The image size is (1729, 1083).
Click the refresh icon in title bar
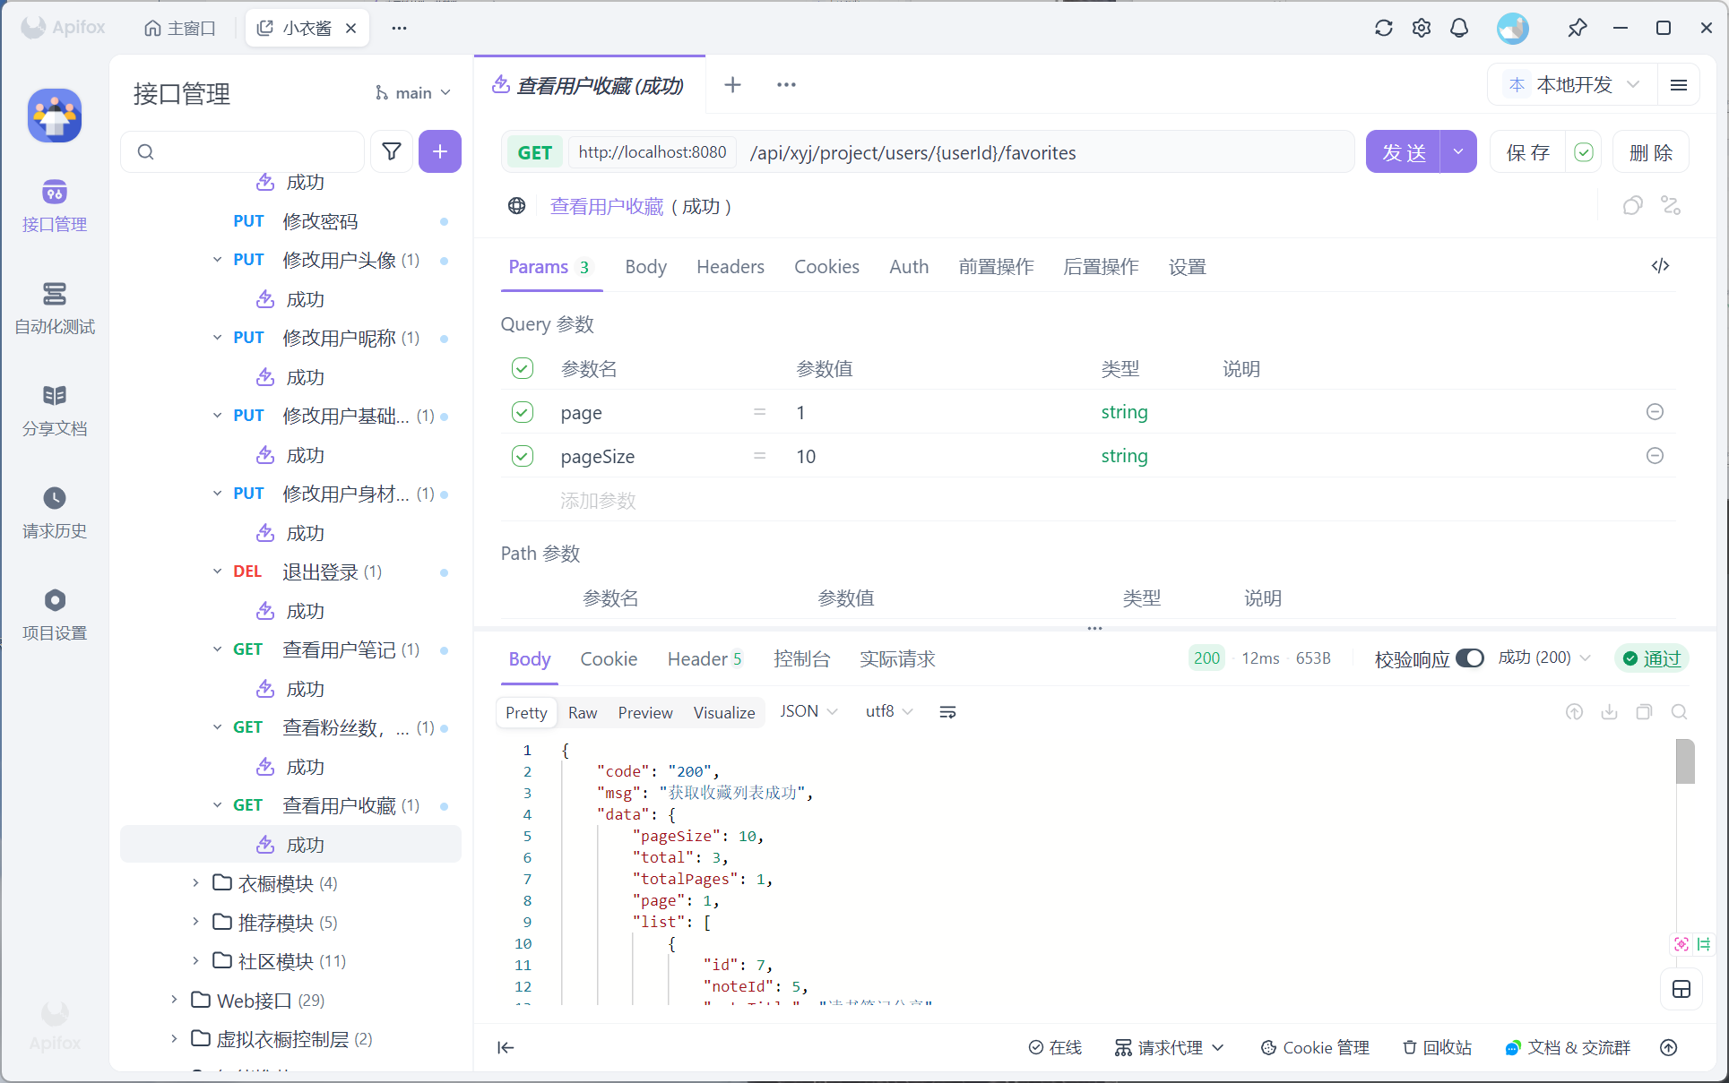coord(1383,28)
